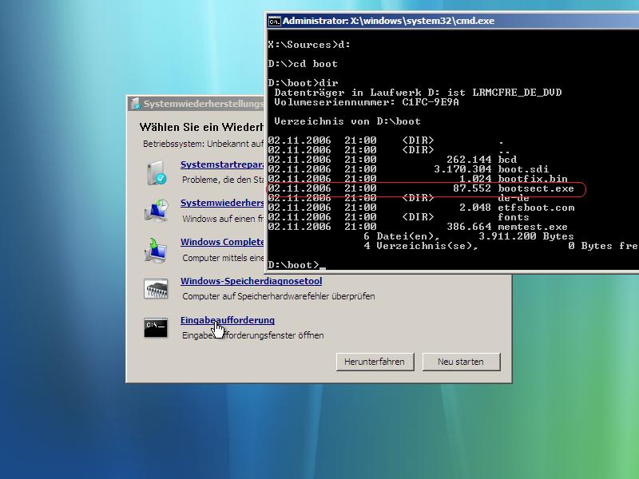
Task: Click the memory chip diagnostic icon
Action: 156,289
